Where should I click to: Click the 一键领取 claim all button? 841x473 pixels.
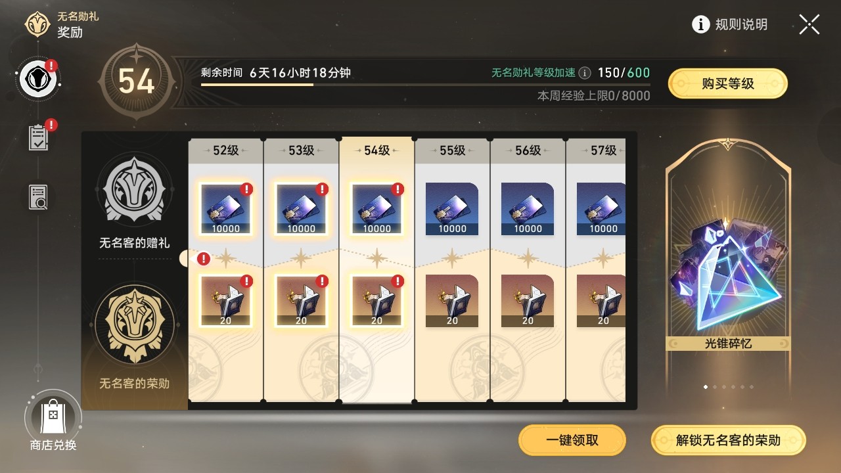[x=572, y=440]
